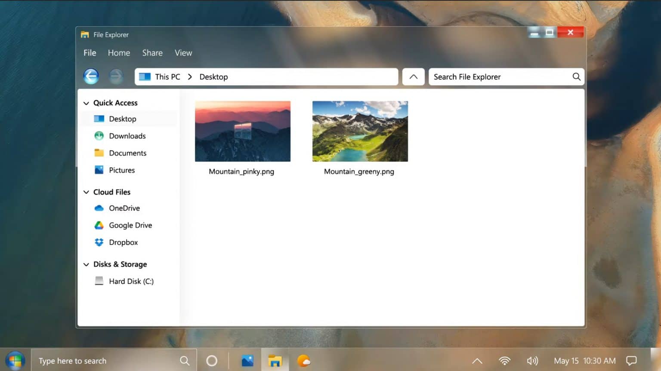Toggle the Wi-Fi icon in system tray
The width and height of the screenshot is (661, 371).
click(504, 360)
